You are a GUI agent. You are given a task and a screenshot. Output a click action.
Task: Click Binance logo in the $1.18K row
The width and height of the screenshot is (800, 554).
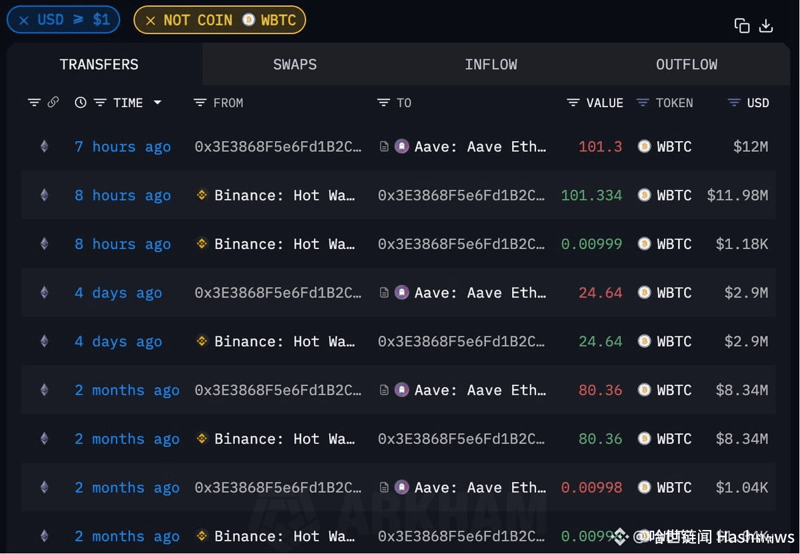(x=202, y=244)
